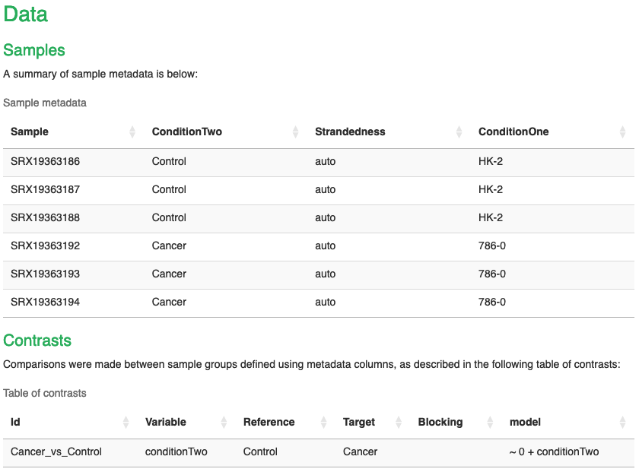Click 'A summary of sample metadata is below' text
Image resolution: width=639 pixels, height=472 pixels.
(100, 74)
